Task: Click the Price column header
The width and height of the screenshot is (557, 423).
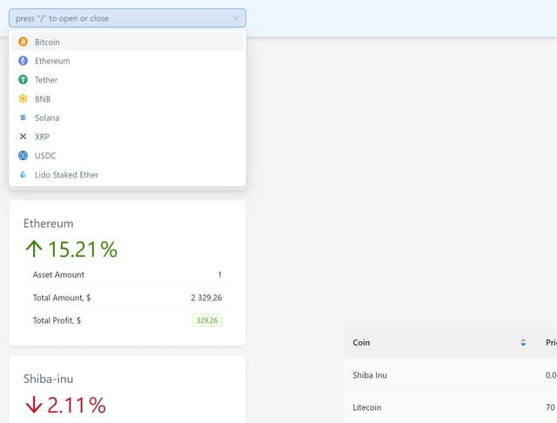Action: click(550, 343)
